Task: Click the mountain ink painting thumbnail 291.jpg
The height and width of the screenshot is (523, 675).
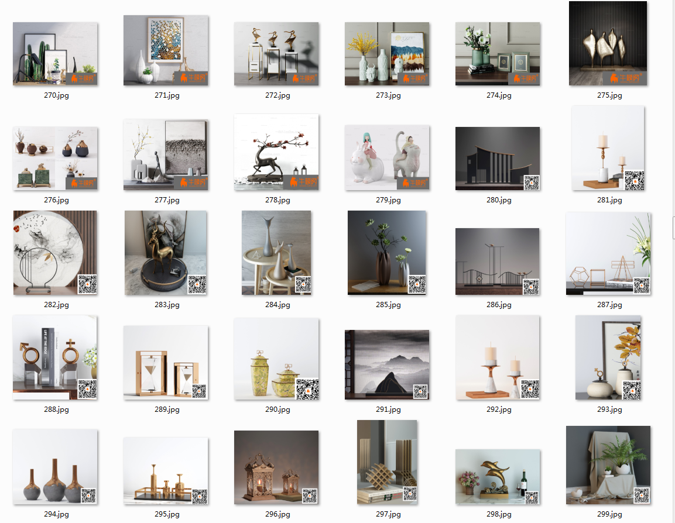Action: click(x=387, y=364)
